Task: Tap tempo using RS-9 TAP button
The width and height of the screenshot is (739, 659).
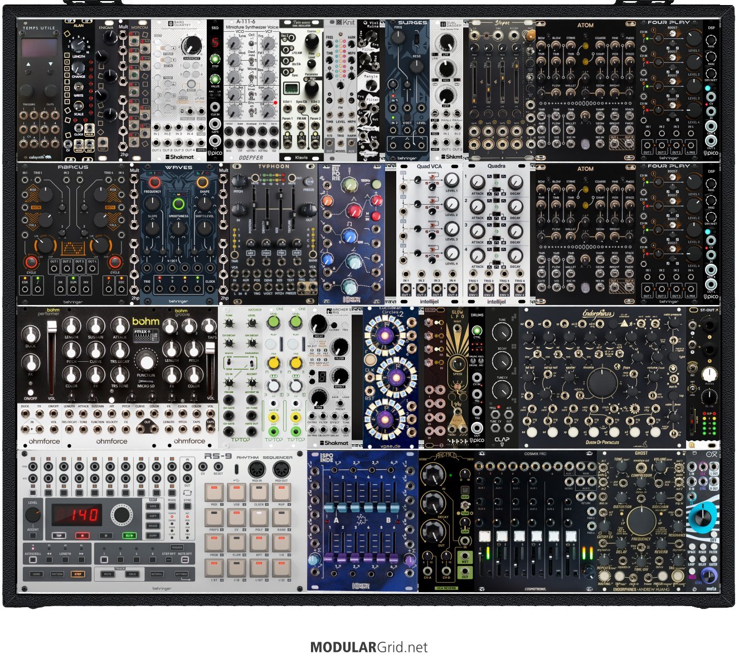Action: [59, 536]
